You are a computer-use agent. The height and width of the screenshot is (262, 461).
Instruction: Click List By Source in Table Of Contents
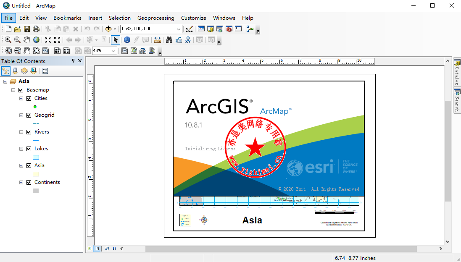(15, 71)
